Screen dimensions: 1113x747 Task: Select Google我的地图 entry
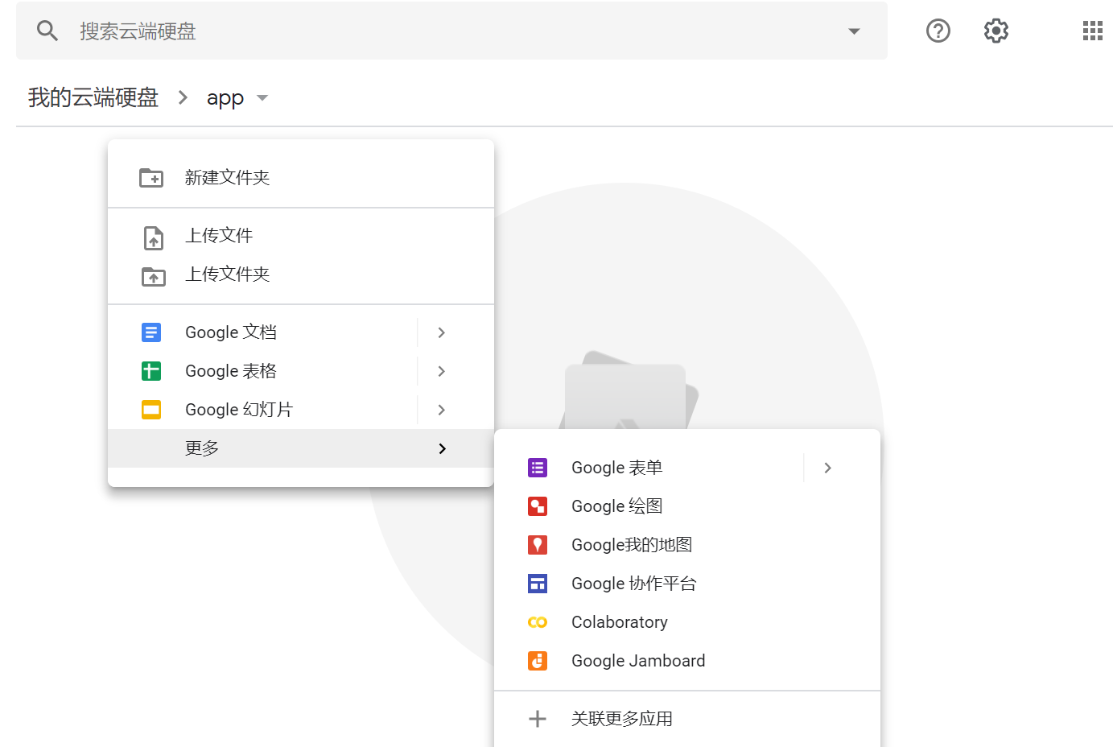(687, 545)
